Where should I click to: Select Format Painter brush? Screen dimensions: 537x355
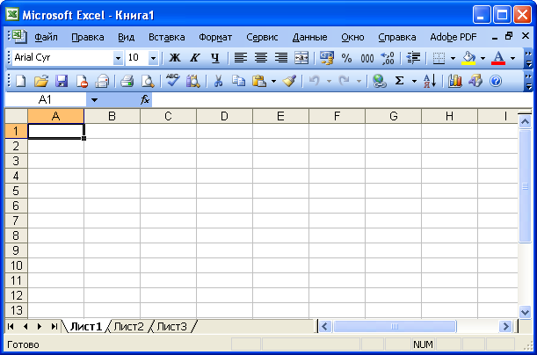[x=289, y=81]
